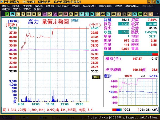Select the 價 price toolbar icon

[34, 14]
